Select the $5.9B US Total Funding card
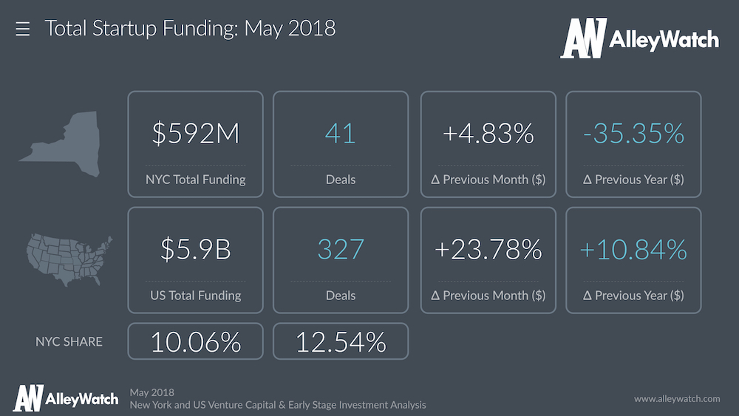 point(195,259)
